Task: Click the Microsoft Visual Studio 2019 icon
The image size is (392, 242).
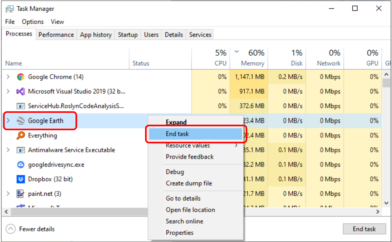Action: (20, 92)
